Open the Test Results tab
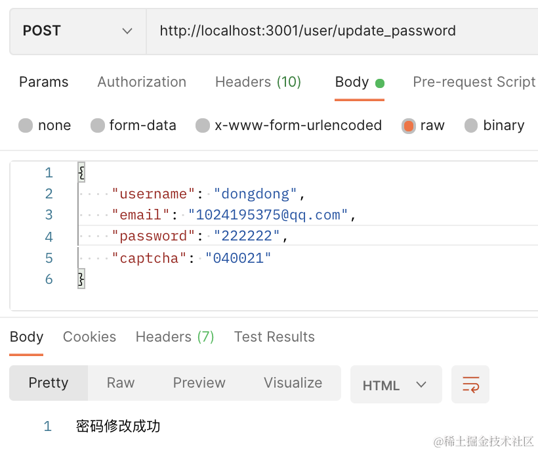 pyautogui.click(x=274, y=337)
